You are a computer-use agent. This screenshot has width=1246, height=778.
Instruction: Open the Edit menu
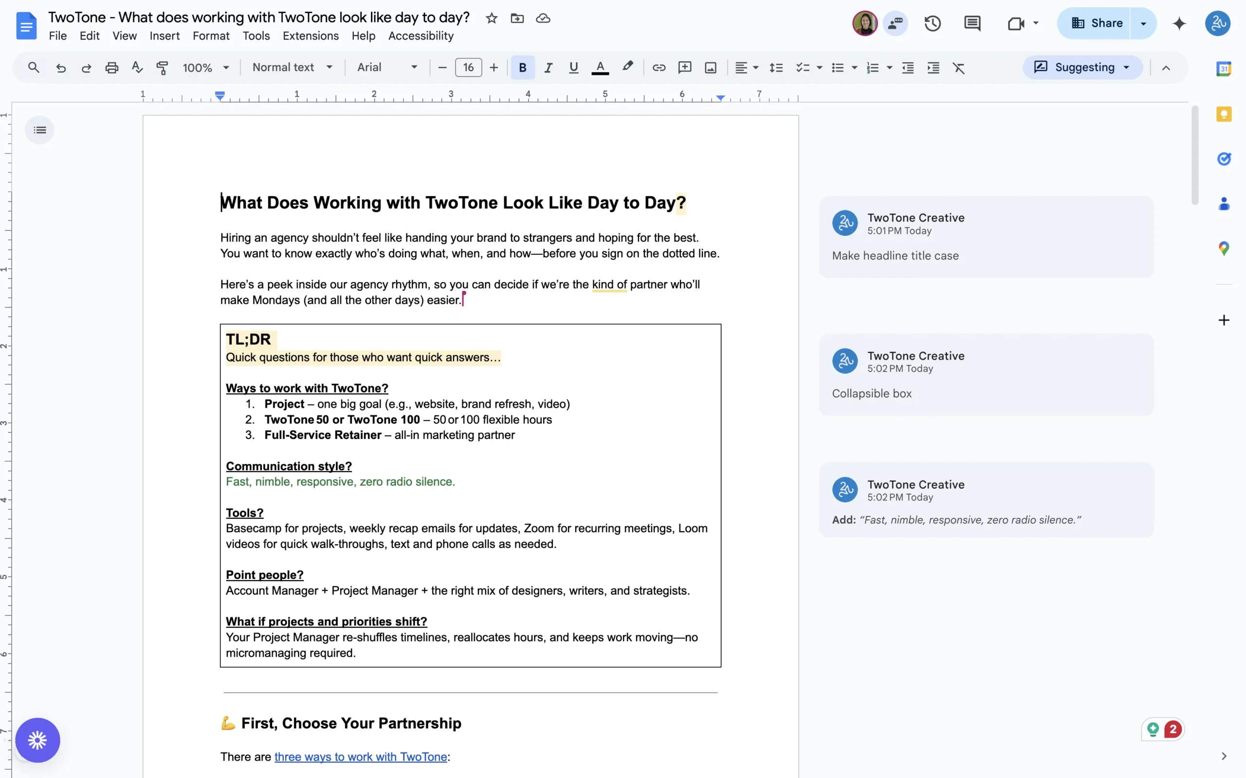[x=90, y=36]
